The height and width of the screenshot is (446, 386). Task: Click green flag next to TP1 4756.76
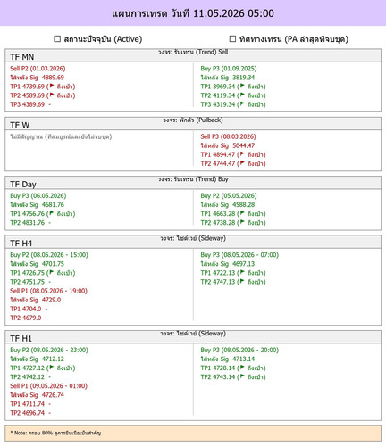click(x=52, y=213)
